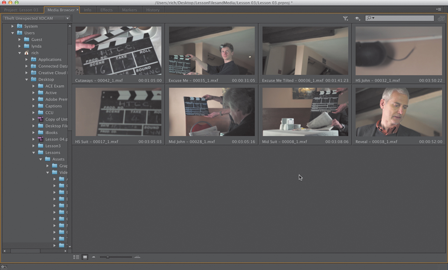
Task: Collapse the Users folder
Action: coord(12,33)
